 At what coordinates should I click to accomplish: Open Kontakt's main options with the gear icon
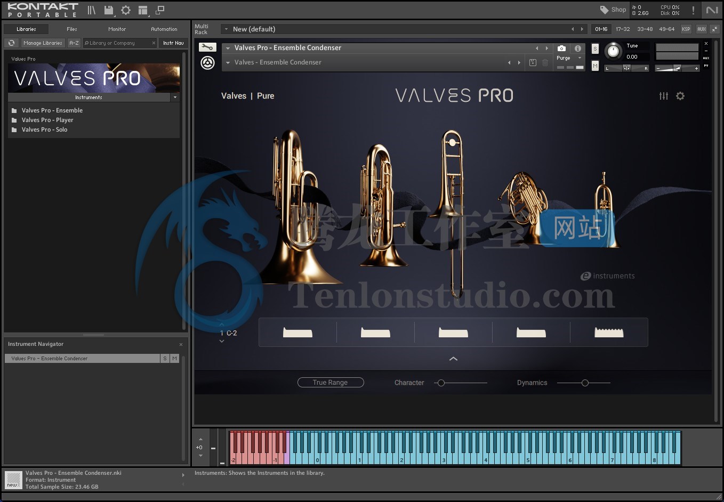125,10
